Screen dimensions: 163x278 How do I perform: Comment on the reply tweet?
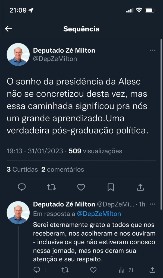pos(37,270)
